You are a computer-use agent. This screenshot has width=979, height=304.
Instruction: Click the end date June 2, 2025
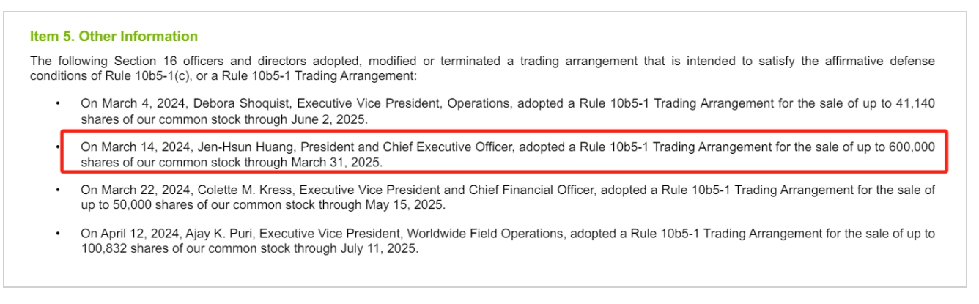point(331,118)
